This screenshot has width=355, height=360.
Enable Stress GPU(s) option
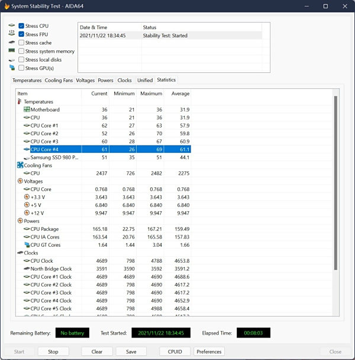[x=21, y=68]
